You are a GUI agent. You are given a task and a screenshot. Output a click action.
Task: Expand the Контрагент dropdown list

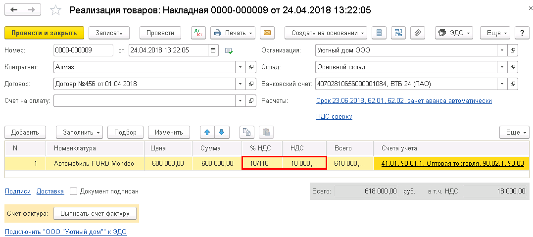click(x=241, y=67)
